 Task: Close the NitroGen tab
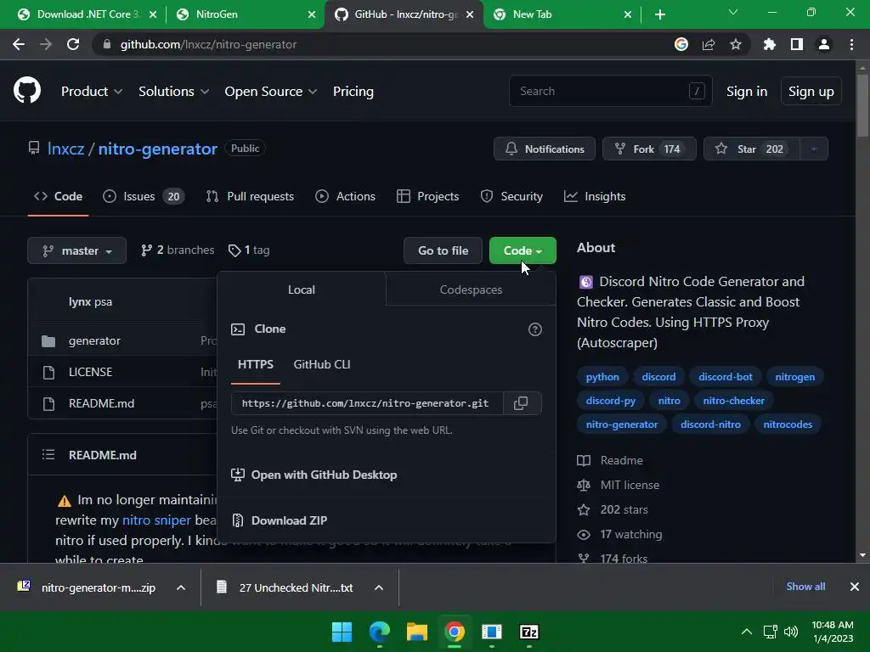[x=312, y=14]
